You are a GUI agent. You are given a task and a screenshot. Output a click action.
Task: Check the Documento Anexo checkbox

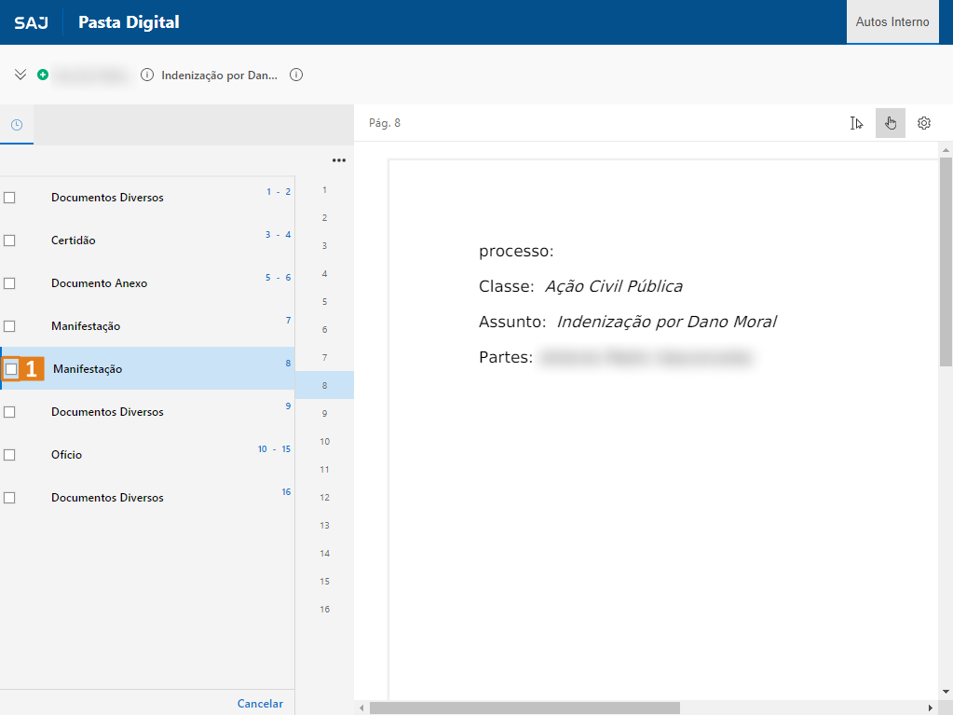pos(9,283)
